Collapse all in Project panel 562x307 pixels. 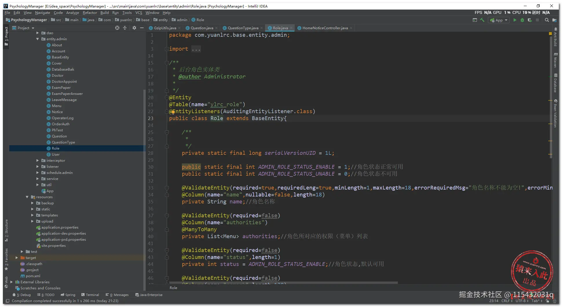125,28
